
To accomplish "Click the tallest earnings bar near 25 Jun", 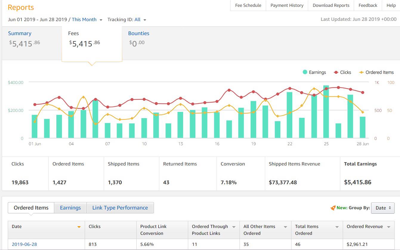I will point(326,112).
